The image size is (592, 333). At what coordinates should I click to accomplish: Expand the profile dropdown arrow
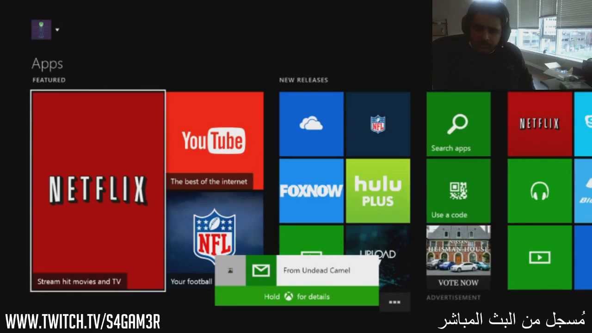tap(57, 30)
